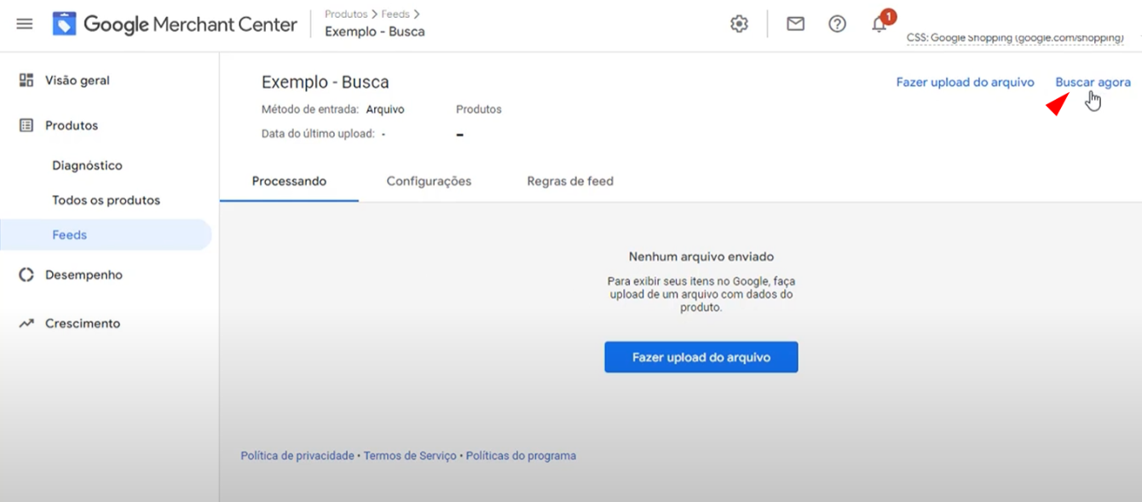Click the blue Fazer upload do arquivo button

click(x=701, y=357)
